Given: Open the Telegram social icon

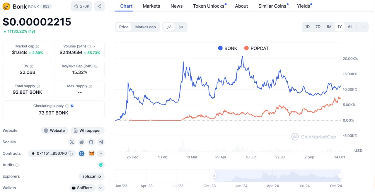Looking at the screenshot, I should 101,142.
